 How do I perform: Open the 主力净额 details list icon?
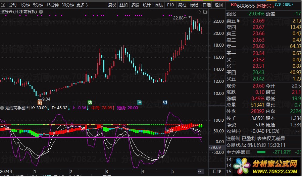click(x=249, y=152)
